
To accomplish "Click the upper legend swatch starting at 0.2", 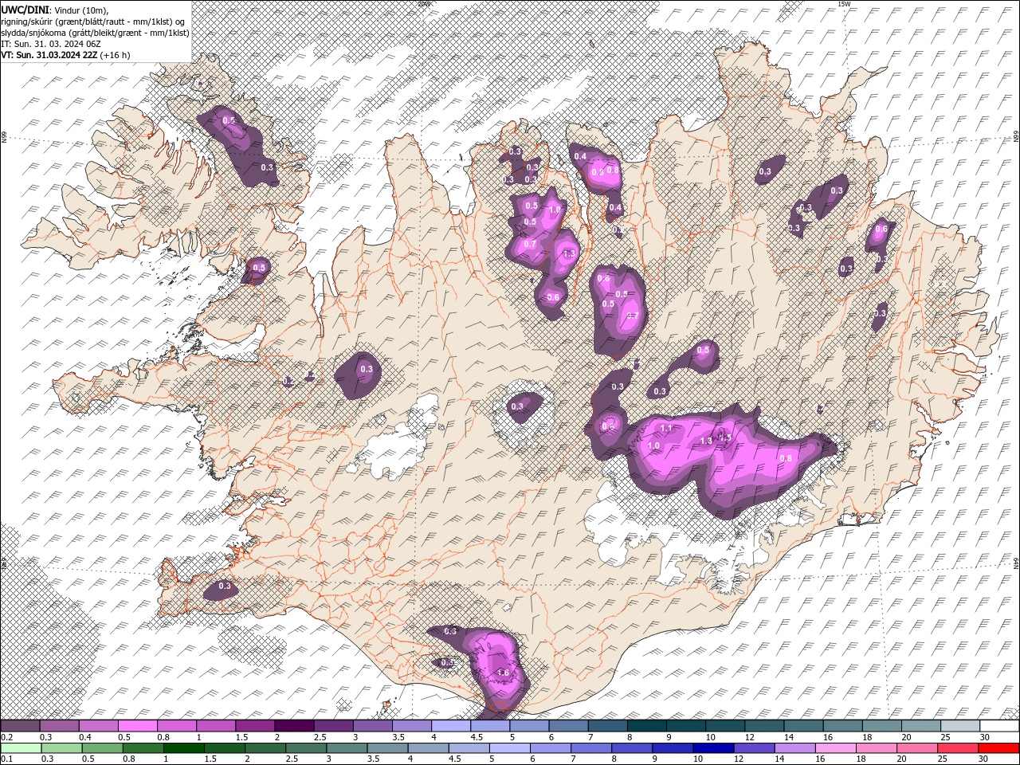I will [21, 726].
